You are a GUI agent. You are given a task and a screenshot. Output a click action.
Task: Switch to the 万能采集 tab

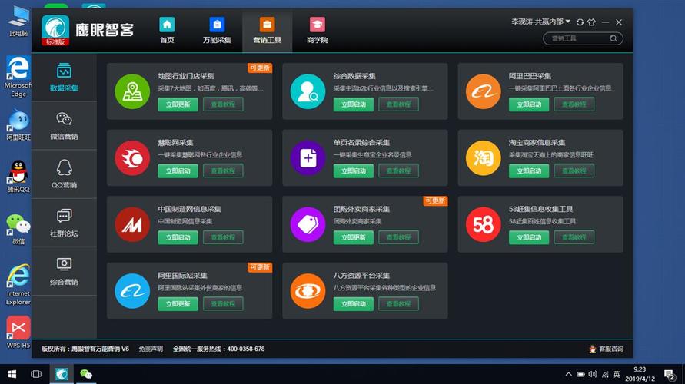click(x=217, y=31)
